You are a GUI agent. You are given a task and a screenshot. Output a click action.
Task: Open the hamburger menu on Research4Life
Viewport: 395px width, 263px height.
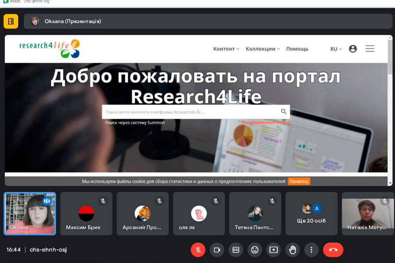point(370,49)
